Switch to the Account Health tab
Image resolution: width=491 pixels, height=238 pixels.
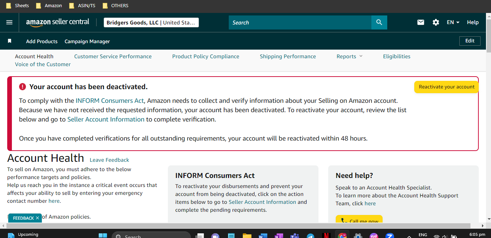point(34,56)
